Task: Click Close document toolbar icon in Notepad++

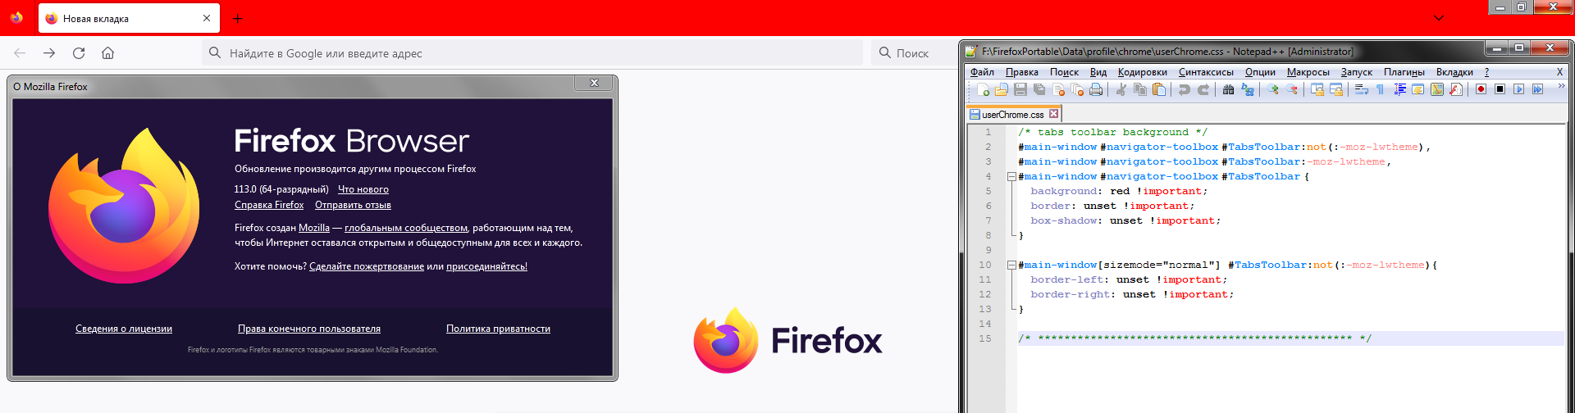Action: (x=1058, y=89)
